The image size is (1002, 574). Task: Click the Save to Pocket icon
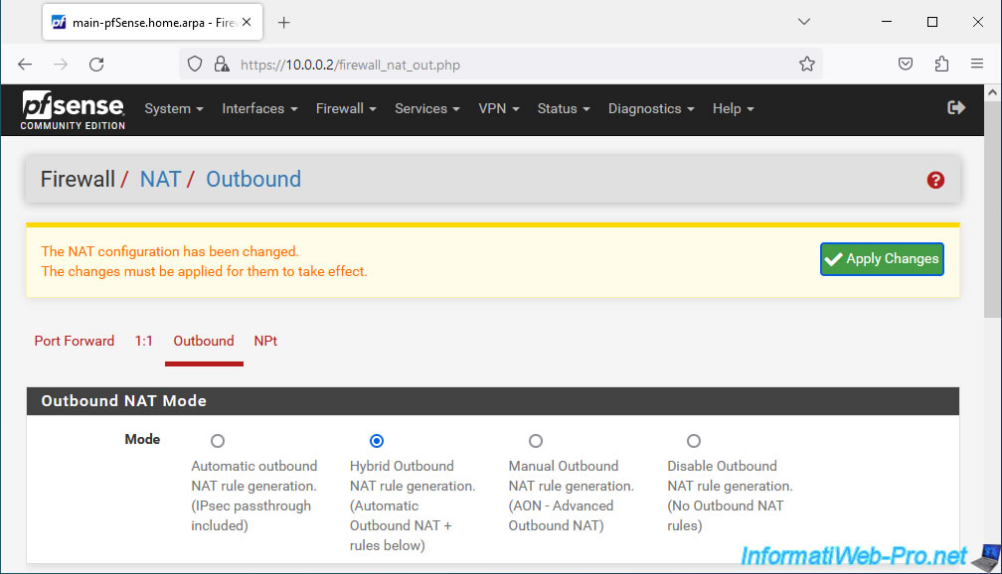[x=905, y=64]
